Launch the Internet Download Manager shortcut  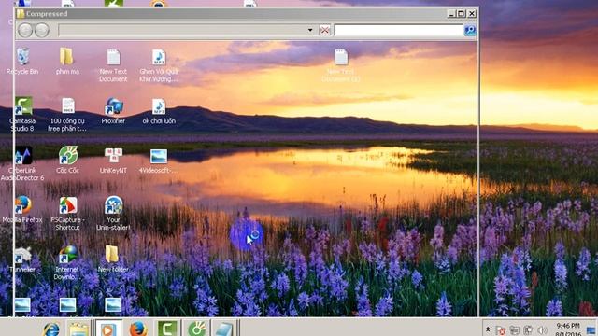pos(67,263)
